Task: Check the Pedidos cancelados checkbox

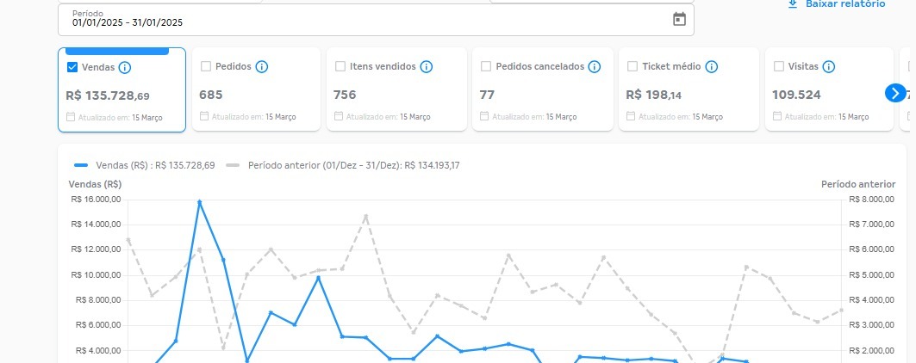Action: click(x=486, y=66)
